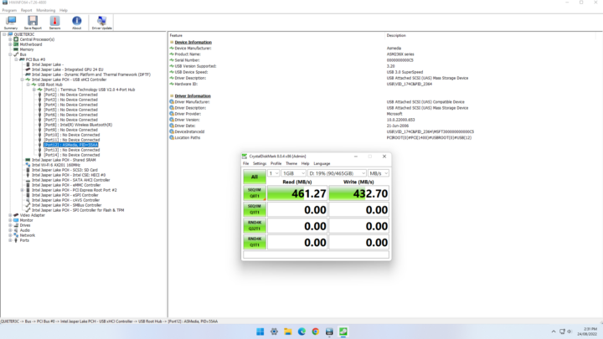Run the RND4K Q1T1 test button
Image resolution: width=603 pixels, height=339 pixels.
click(x=255, y=242)
